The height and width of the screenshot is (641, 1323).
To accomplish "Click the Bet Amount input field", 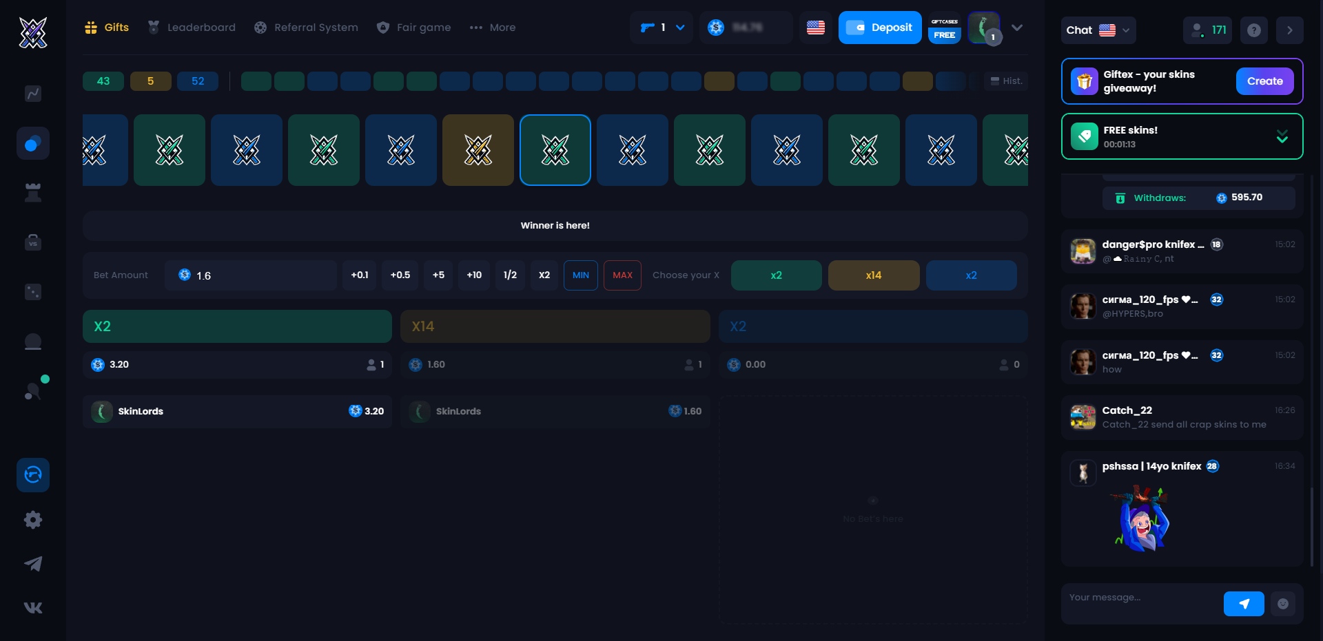I will [251, 275].
